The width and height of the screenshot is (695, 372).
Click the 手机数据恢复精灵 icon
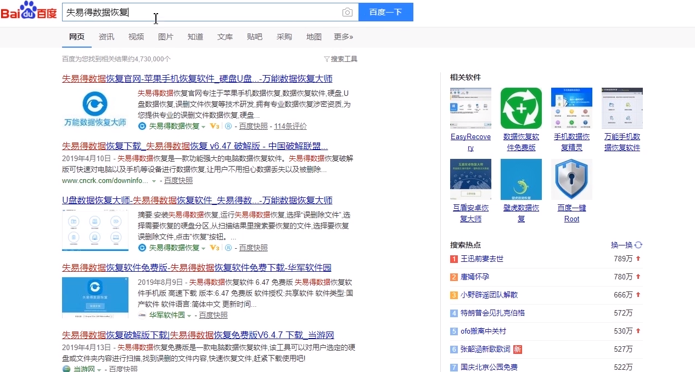point(571,108)
